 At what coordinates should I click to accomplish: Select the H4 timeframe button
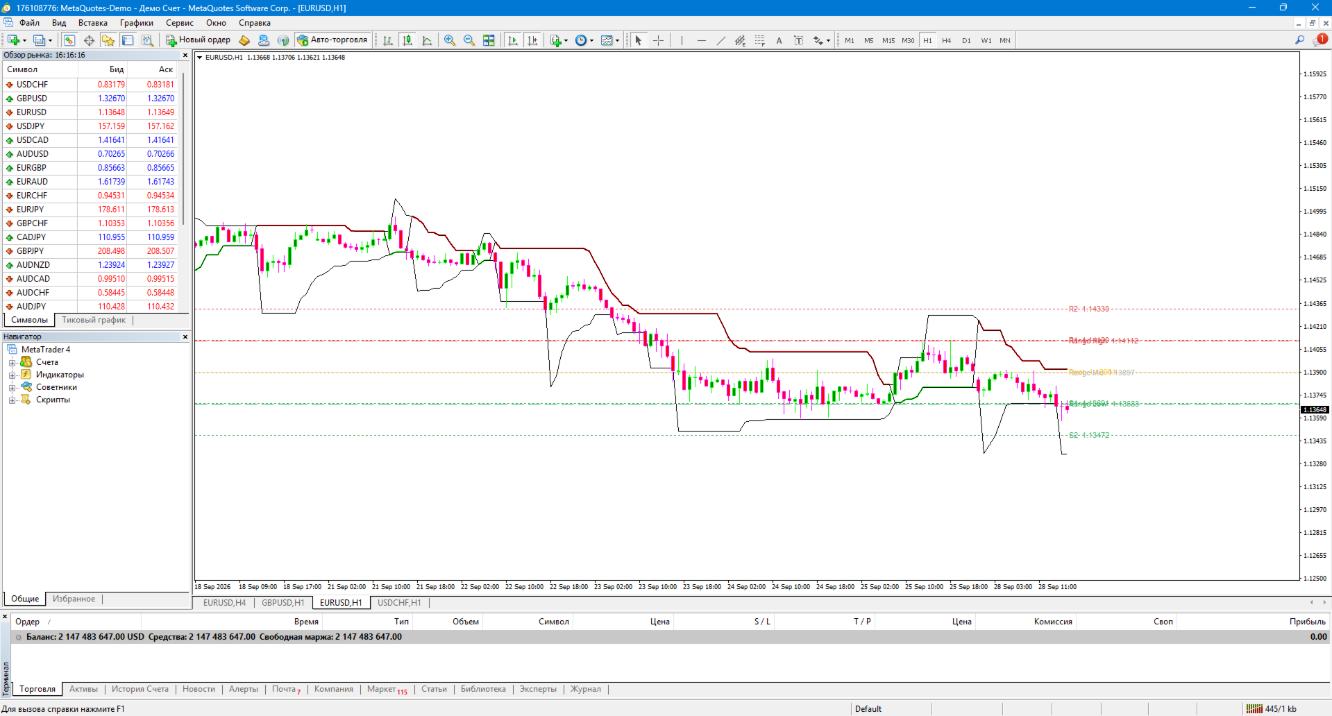tap(946, 40)
